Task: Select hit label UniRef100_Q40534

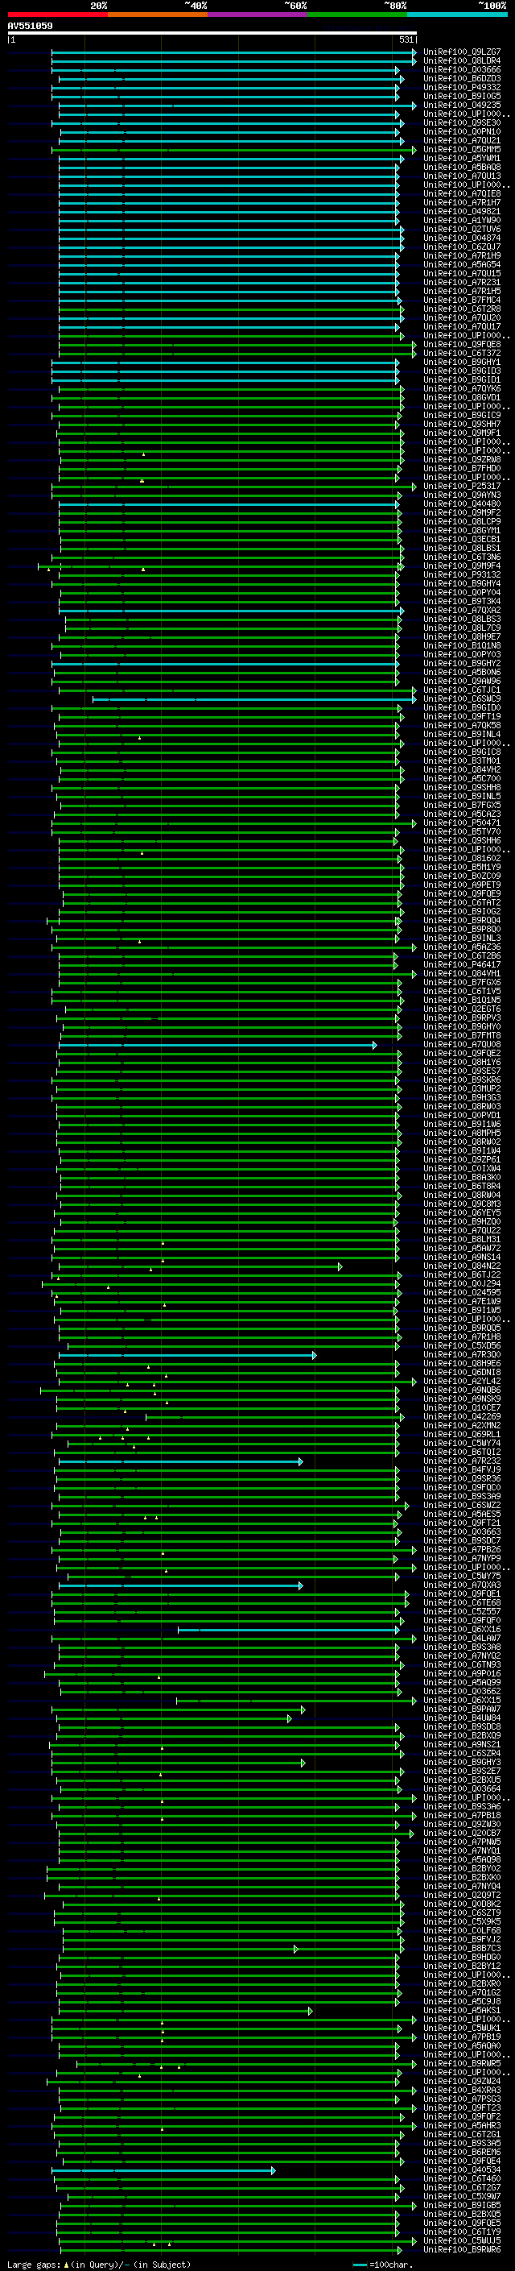Action: tap(462, 2170)
